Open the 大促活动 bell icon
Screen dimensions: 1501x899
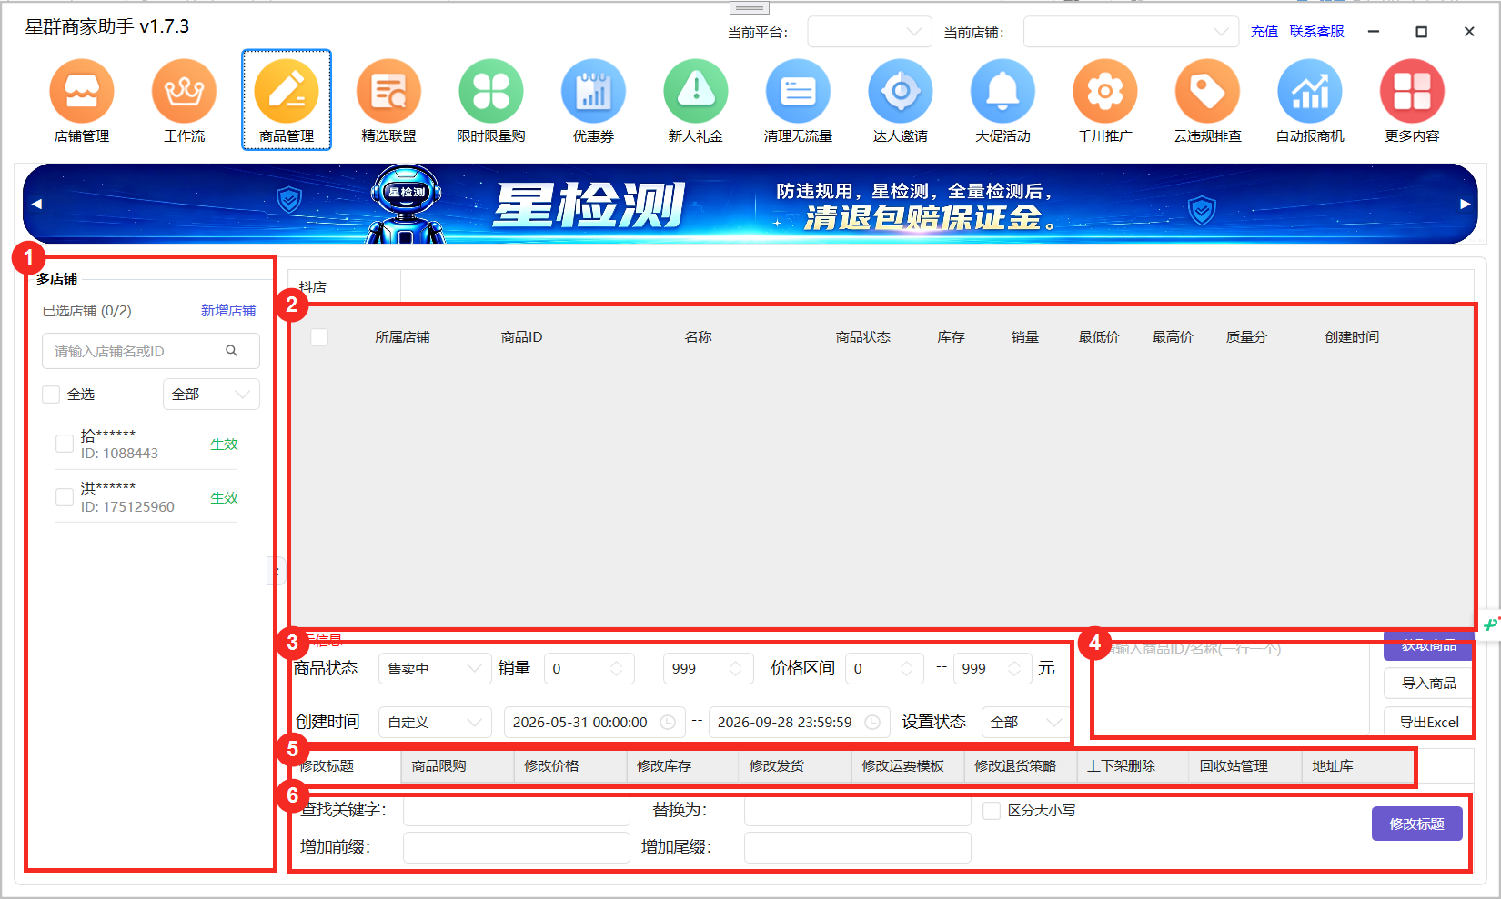click(x=1002, y=91)
